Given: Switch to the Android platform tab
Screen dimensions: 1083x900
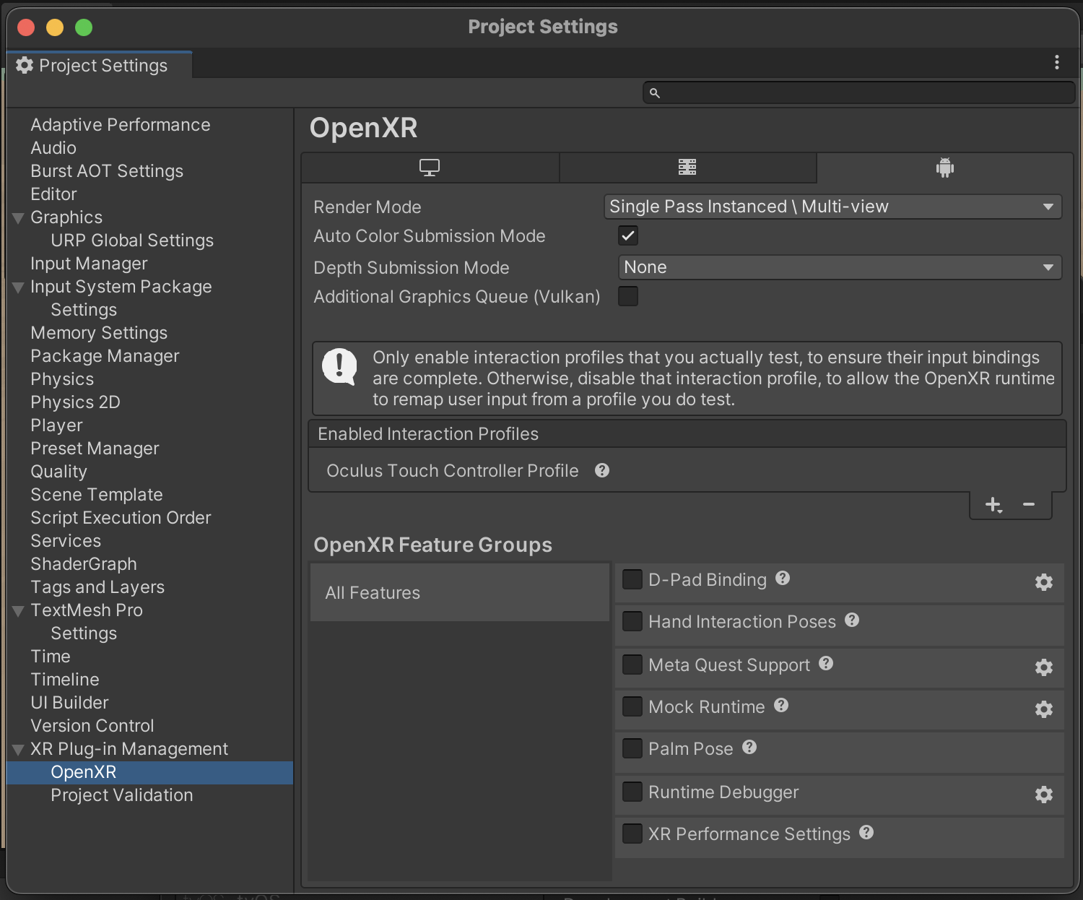Looking at the screenshot, I should tap(944, 168).
